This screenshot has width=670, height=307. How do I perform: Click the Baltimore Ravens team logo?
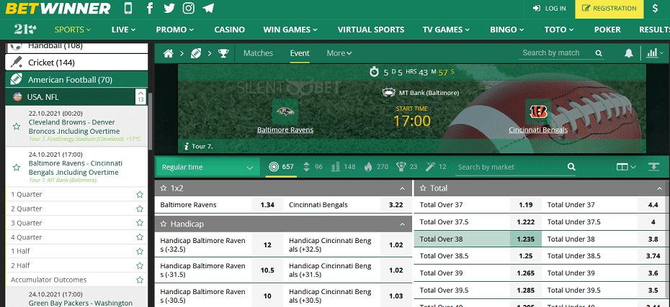tap(285, 111)
